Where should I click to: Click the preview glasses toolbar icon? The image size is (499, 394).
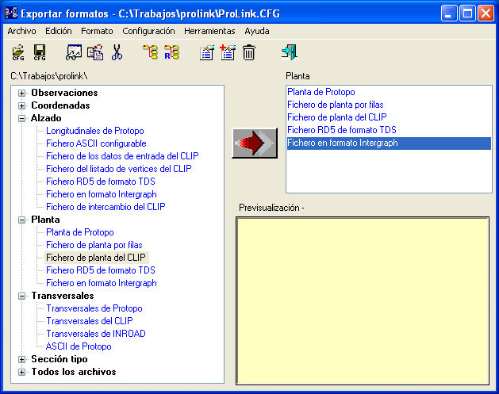coord(74,53)
